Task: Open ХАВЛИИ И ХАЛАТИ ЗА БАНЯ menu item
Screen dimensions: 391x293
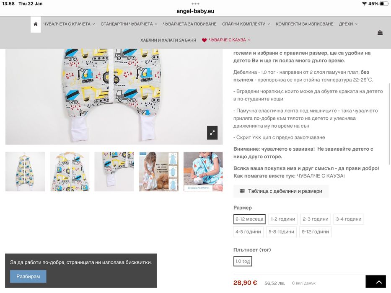Action: click(x=168, y=40)
